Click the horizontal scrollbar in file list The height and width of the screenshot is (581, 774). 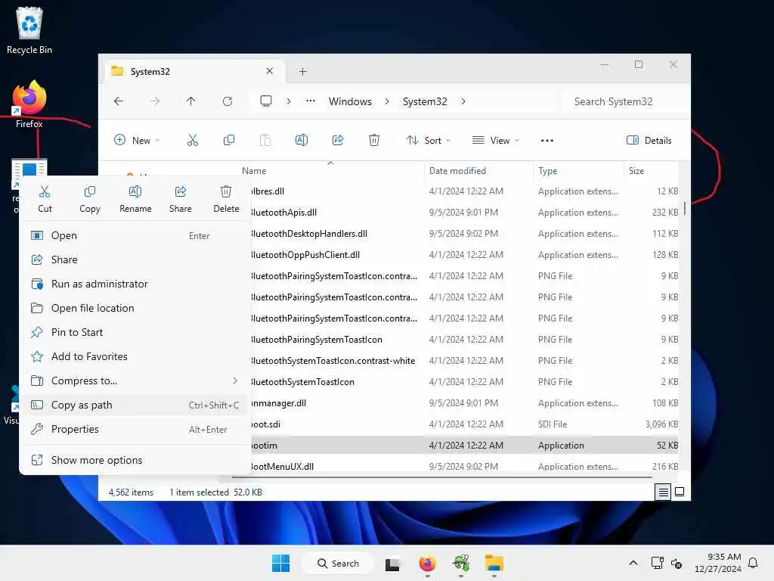(441, 477)
